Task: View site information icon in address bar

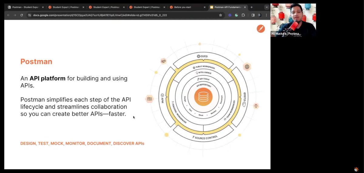Action: click(x=30, y=15)
